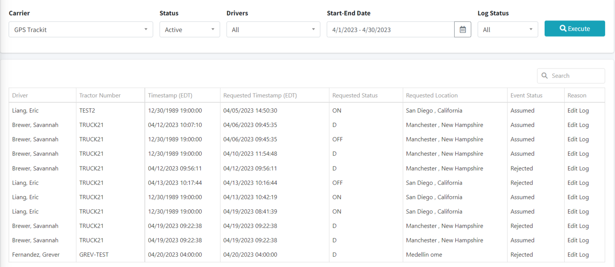Select TEST2 tractor number cell
Screen dimensions: 615x267
click(87, 110)
